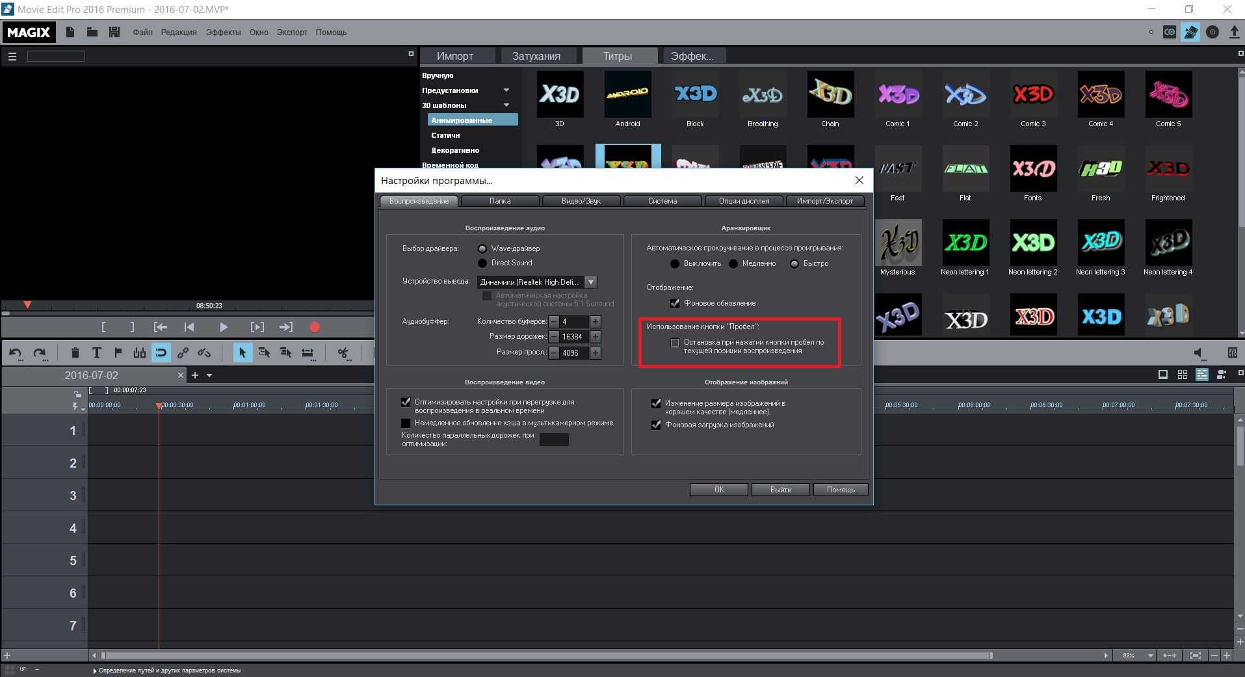
Task: Open the Эффекты menu
Action: coord(223,33)
